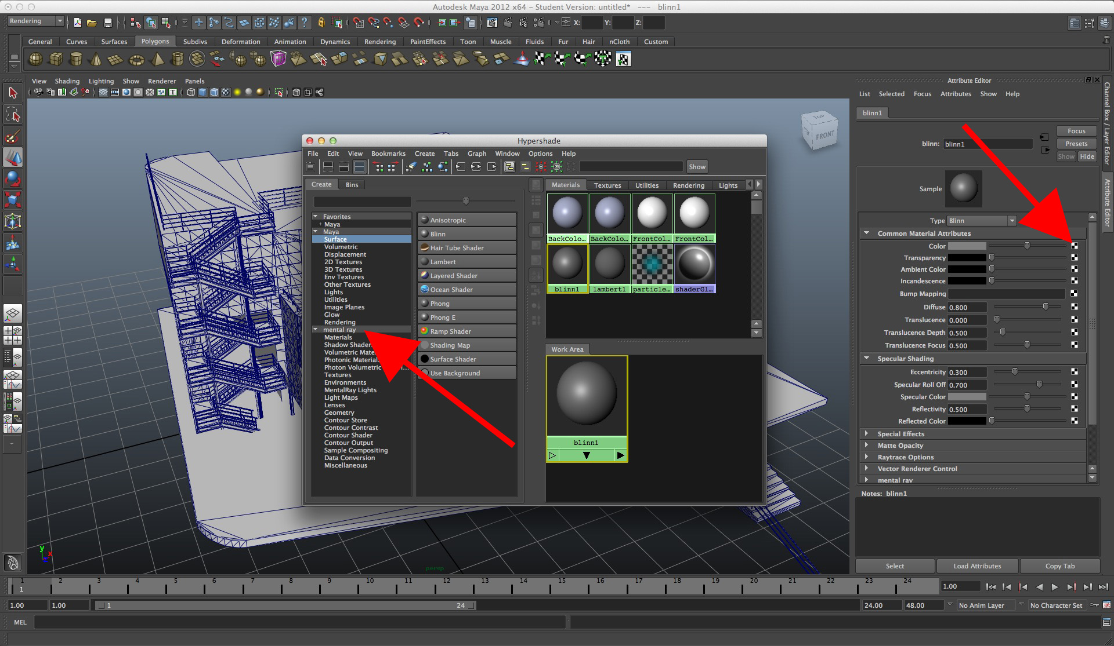Click the Copy Tab button
Viewport: 1114px width, 646px height.
1060,566
